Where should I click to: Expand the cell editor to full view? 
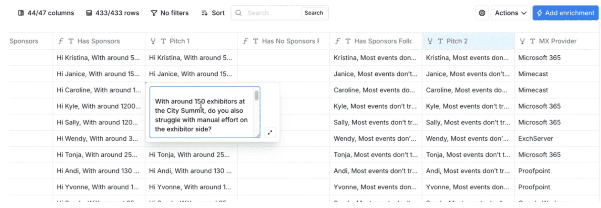(270, 132)
